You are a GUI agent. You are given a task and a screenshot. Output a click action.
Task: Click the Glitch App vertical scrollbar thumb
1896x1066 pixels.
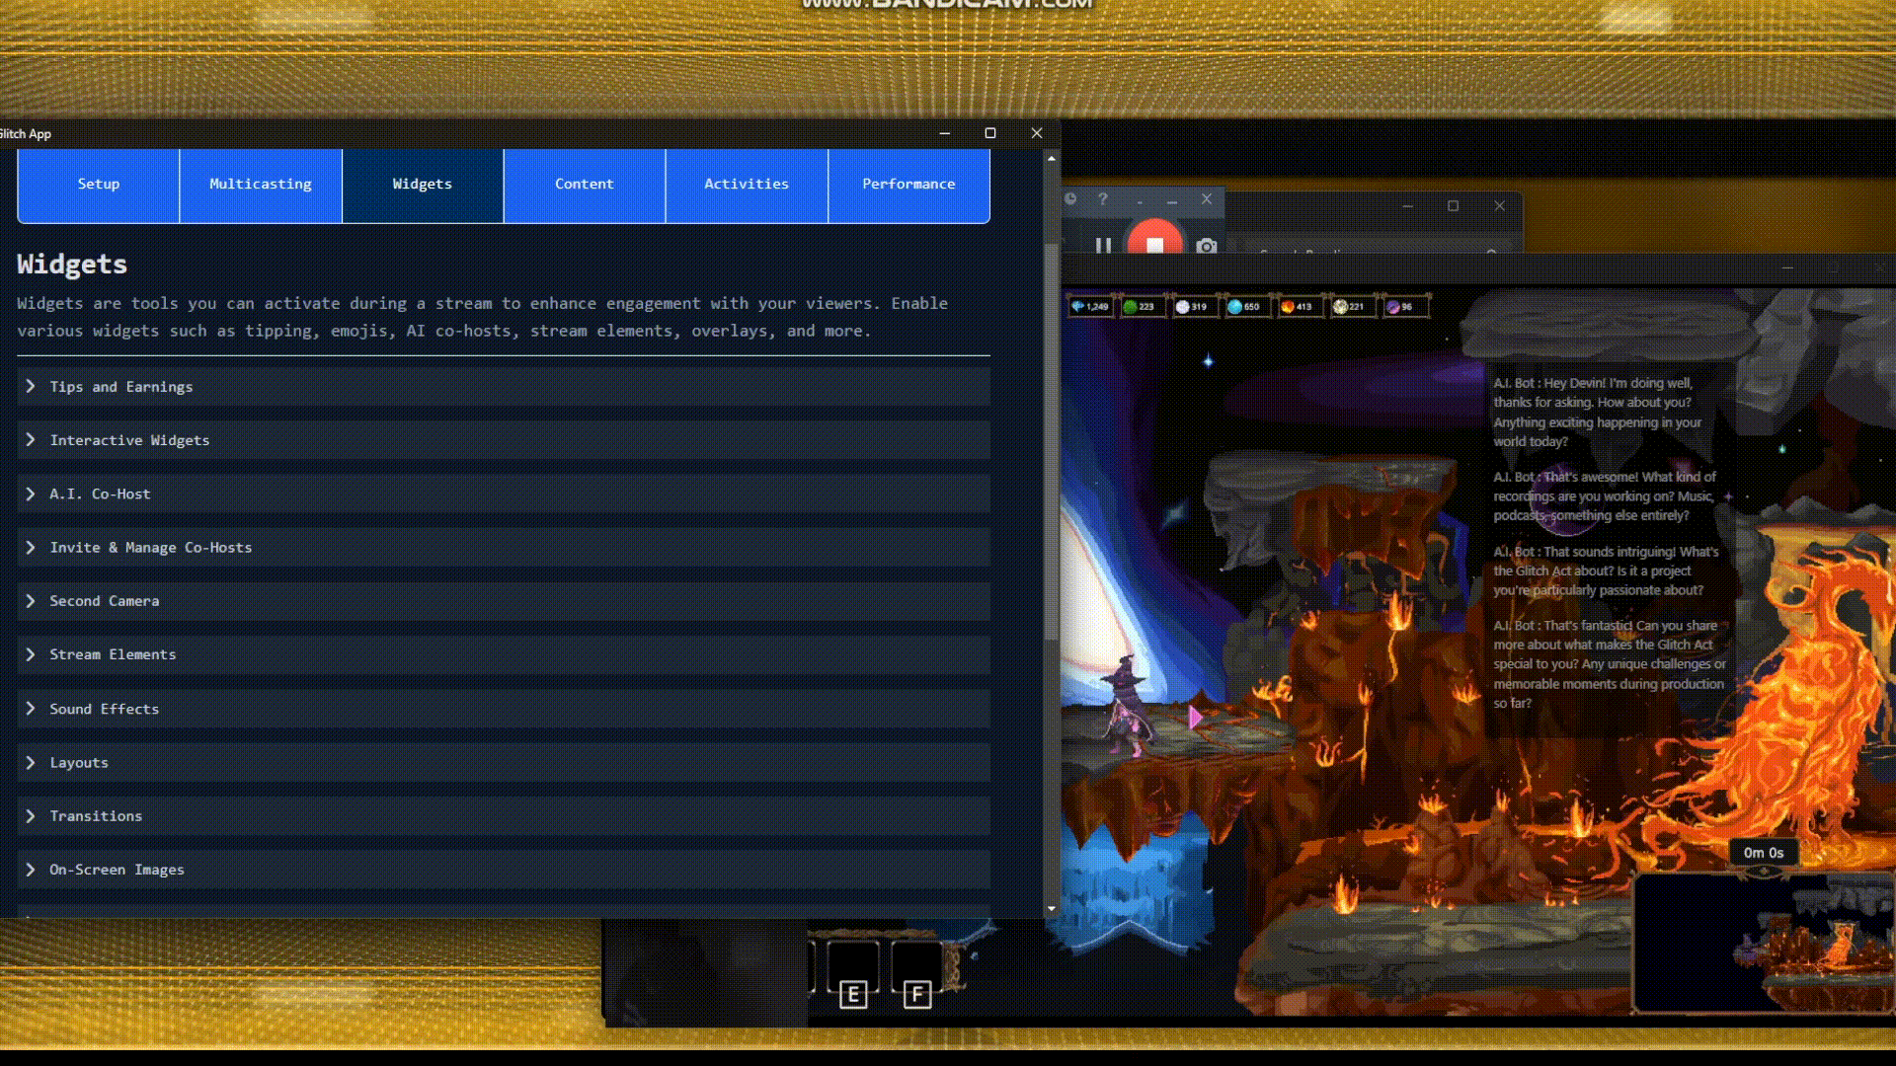pyautogui.click(x=1052, y=439)
